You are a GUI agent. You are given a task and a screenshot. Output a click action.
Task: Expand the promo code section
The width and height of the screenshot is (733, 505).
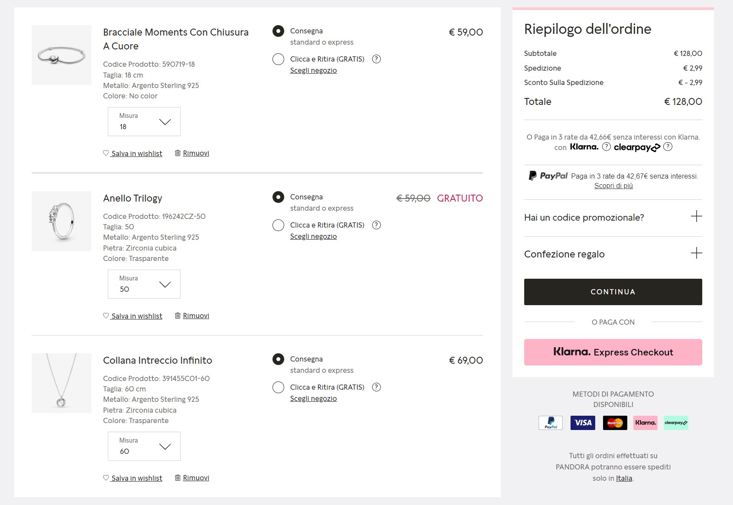point(696,216)
